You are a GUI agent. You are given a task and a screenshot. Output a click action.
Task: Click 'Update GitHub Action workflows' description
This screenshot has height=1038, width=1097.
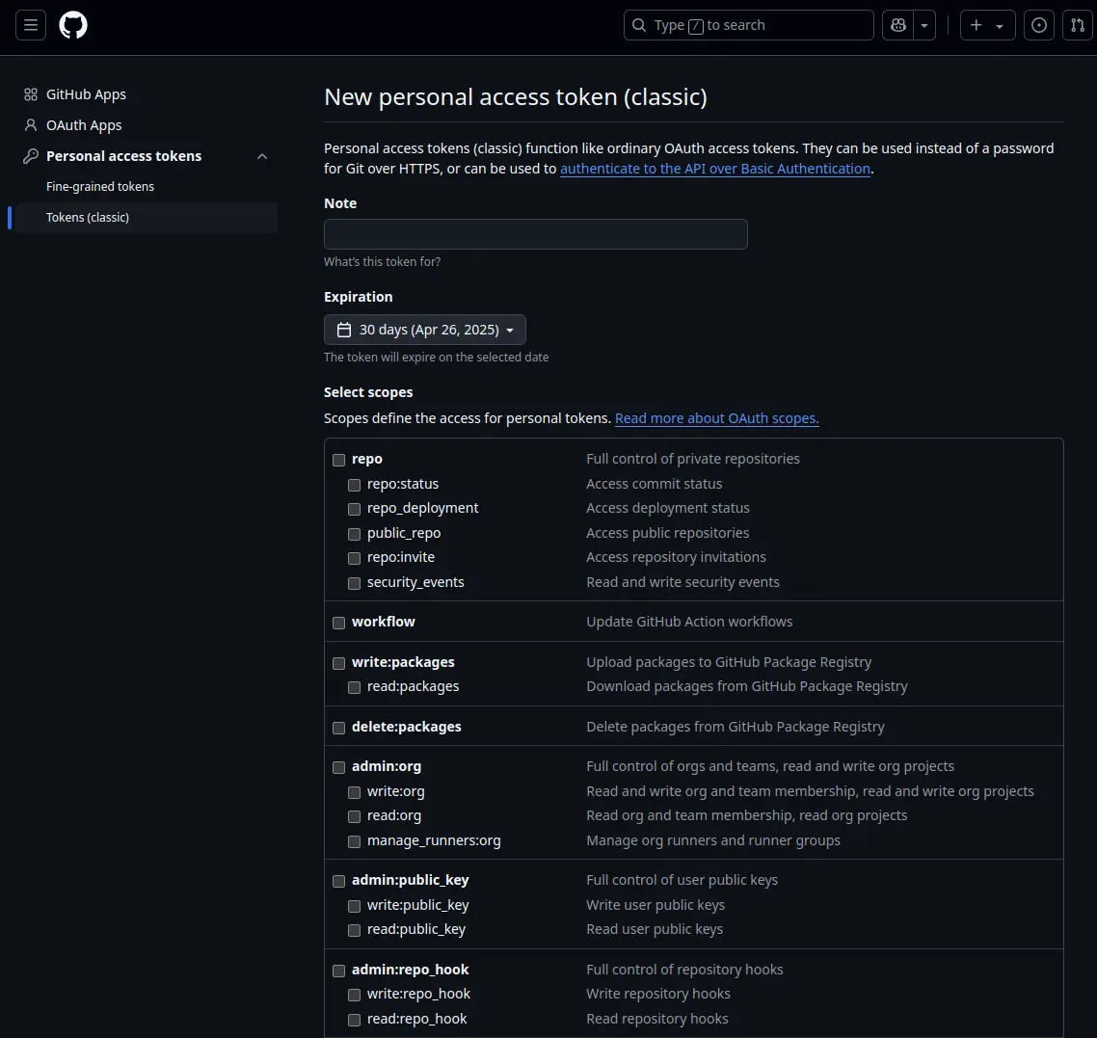(x=689, y=622)
